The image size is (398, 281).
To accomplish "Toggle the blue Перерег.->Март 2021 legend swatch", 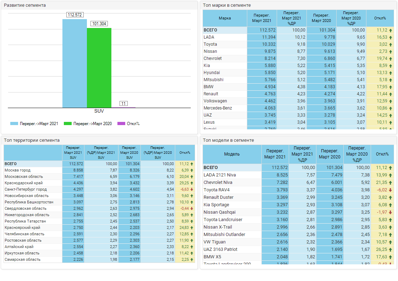I will (14, 124).
